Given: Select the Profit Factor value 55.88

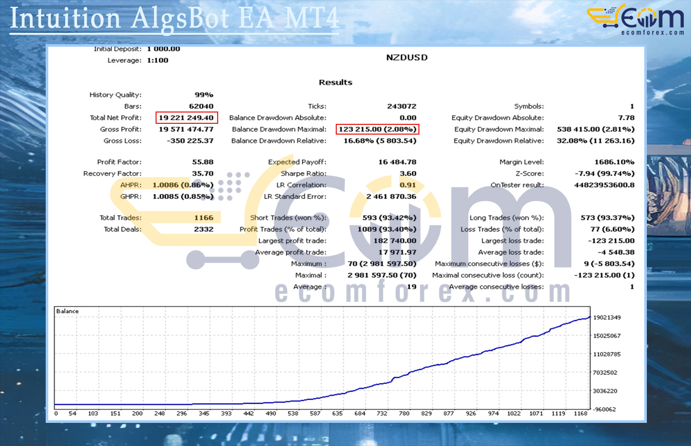Looking at the screenshot, I should [203, 162].
